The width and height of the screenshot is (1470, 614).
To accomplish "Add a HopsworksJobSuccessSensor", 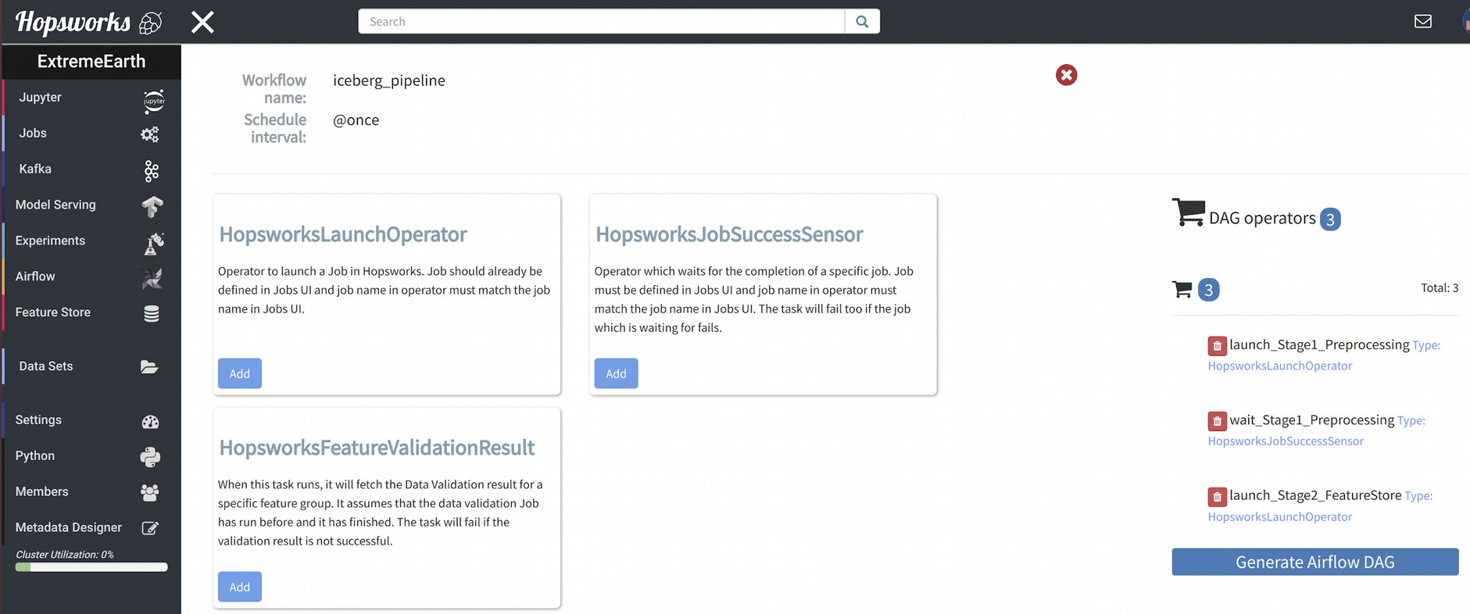I will [x=616, y=373].
